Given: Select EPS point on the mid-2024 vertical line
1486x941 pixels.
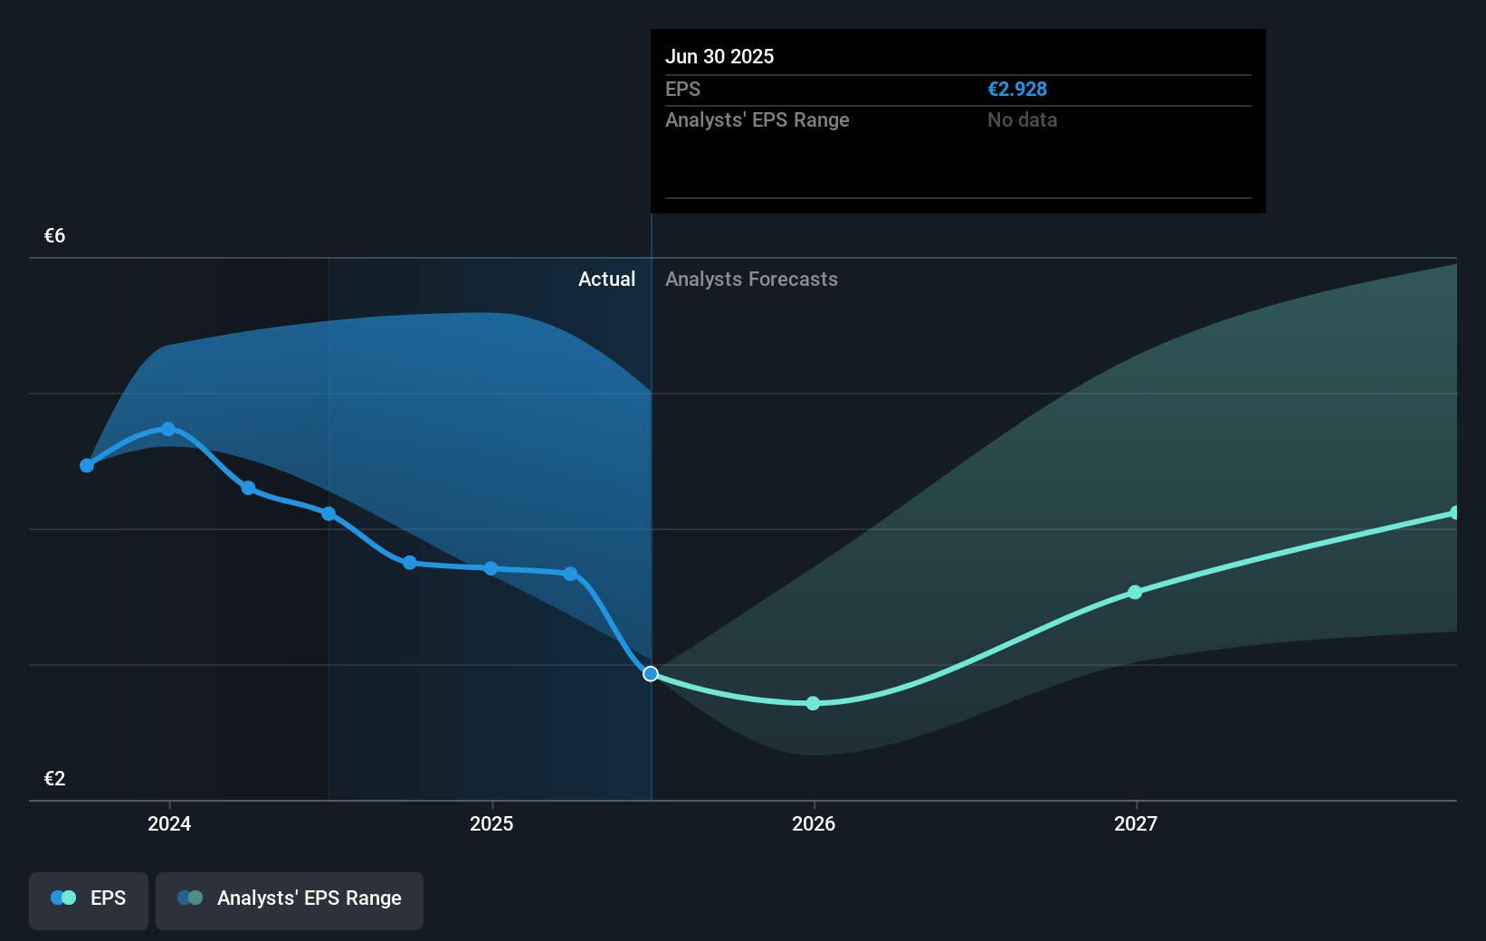Looking at the screenshot, I should tap(329, 514).
